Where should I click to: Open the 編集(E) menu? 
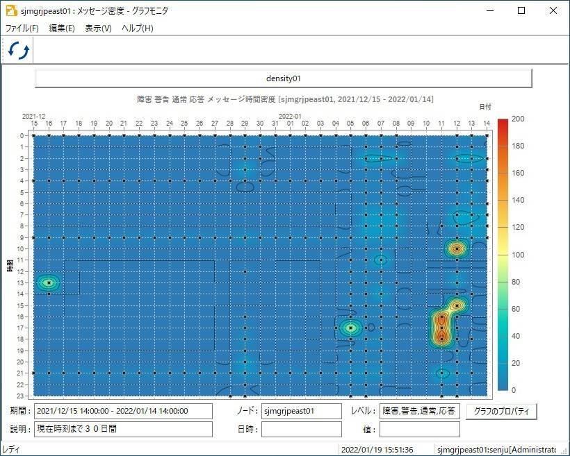62,28
